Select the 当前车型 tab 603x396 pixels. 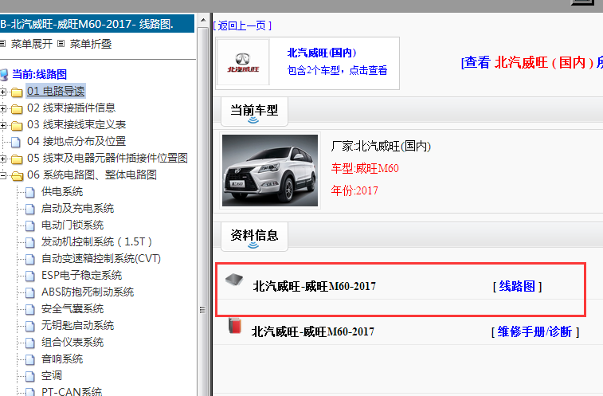254,112
